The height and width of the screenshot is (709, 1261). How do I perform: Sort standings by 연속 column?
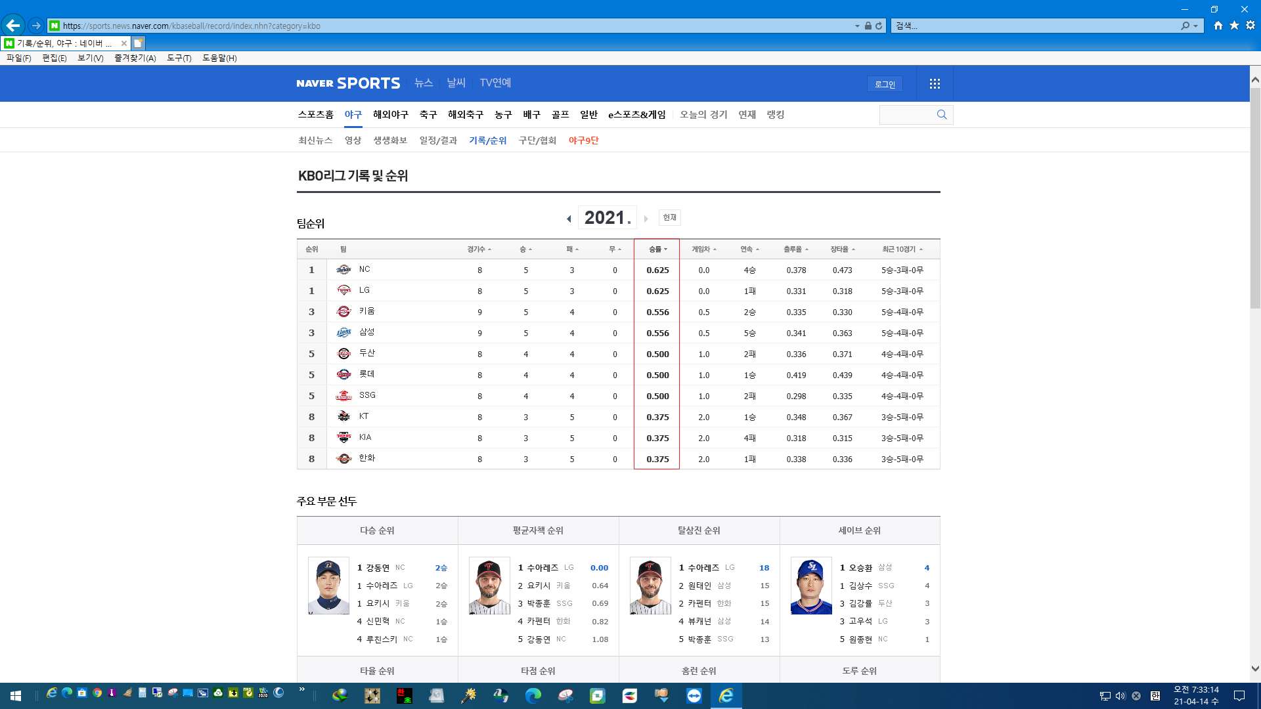749,249
